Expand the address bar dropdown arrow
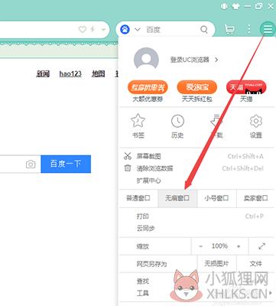The width and height of the screenshot is (276, 306). [103, 30]
